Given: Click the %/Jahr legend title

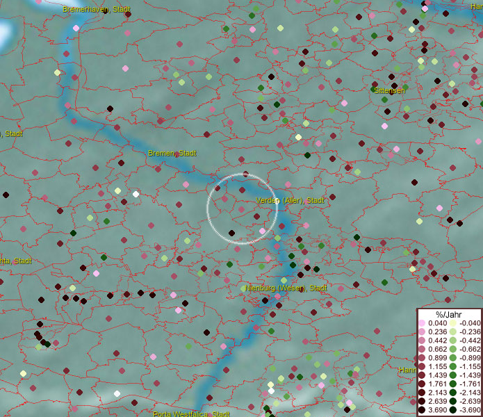Looking at the screenshot, I should point(449,314).
